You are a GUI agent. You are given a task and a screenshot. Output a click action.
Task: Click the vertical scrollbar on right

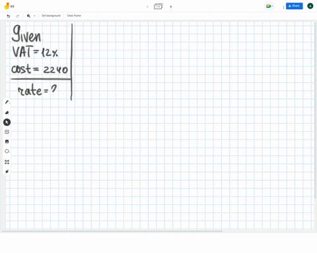click(x=316, y=110)
